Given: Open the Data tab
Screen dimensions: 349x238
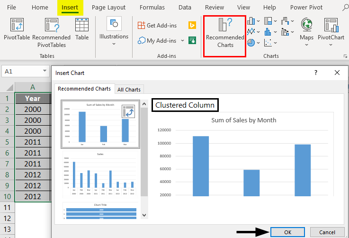Looking at the screenshot, I should (185, 8).
